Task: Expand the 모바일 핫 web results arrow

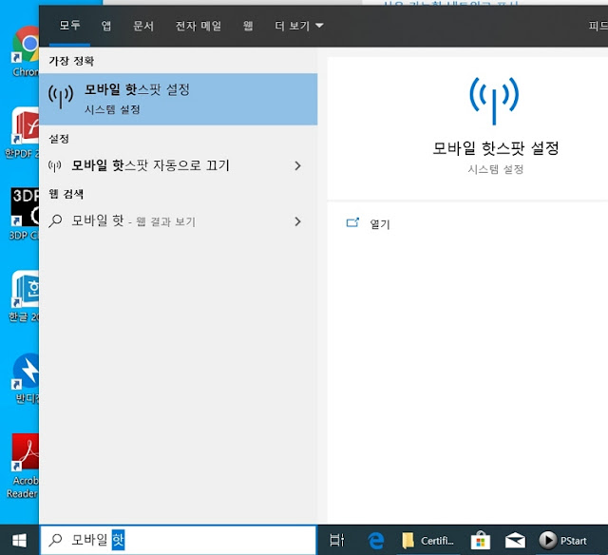Action: pos(297,221)
